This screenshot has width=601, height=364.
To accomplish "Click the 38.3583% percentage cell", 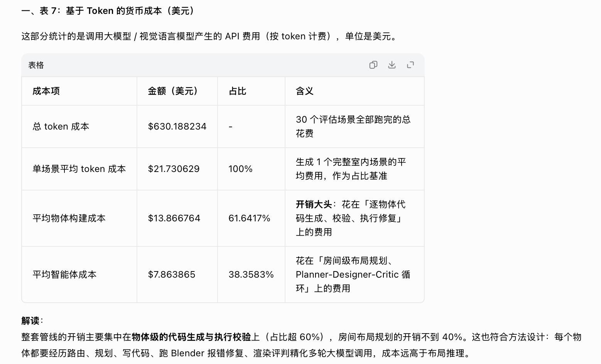I will pos(251,275).
